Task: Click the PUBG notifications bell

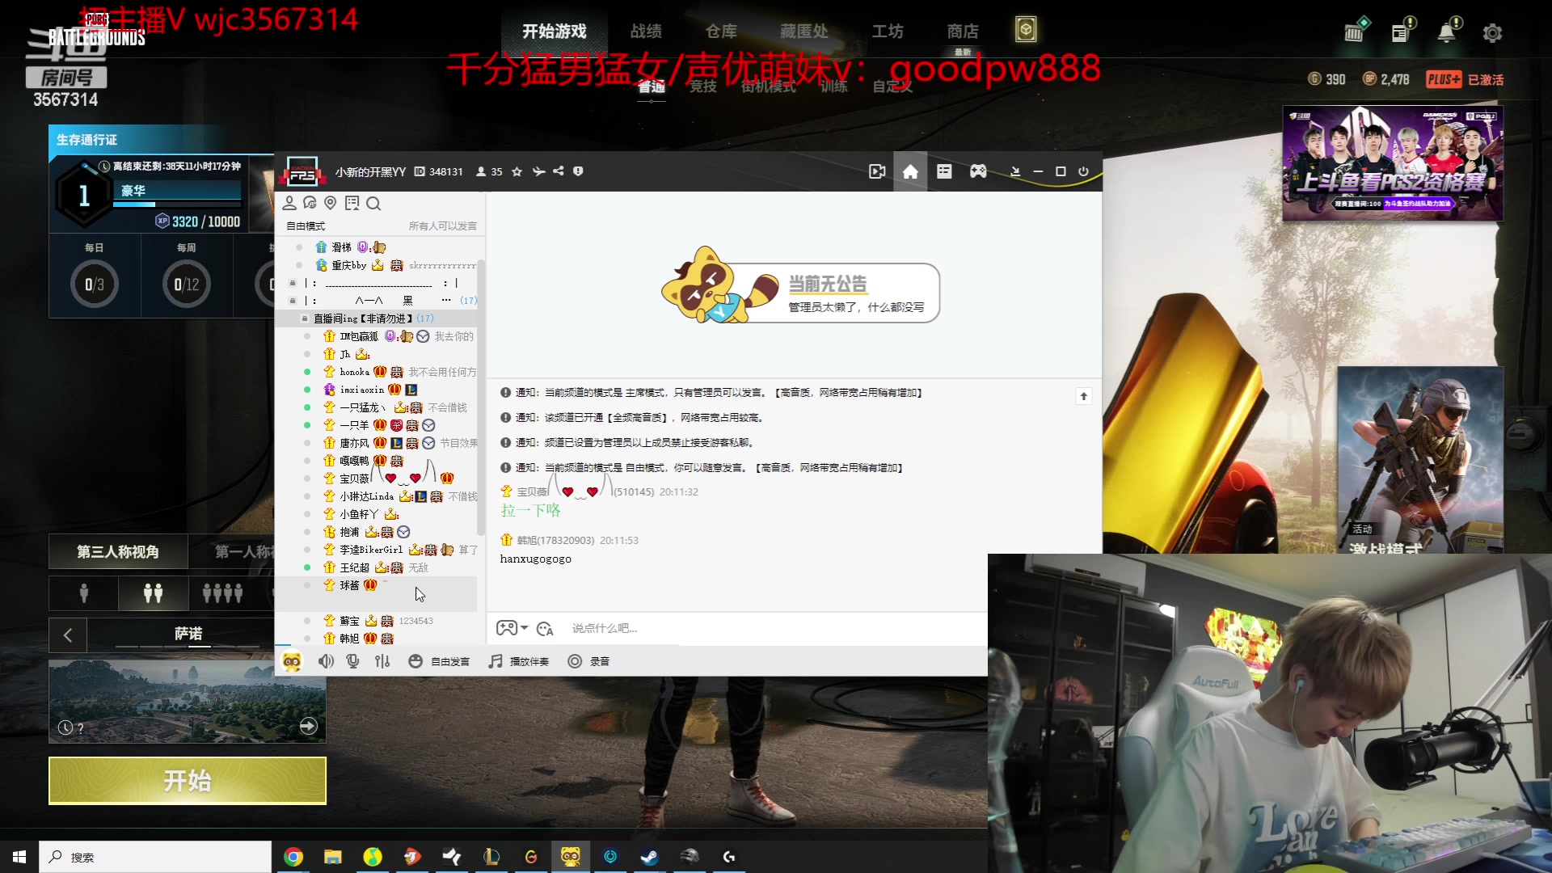Action: click(1446, 33)
